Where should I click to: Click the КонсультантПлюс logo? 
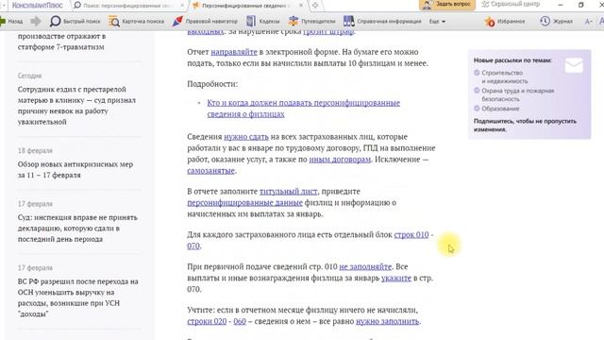coord(37,6)
